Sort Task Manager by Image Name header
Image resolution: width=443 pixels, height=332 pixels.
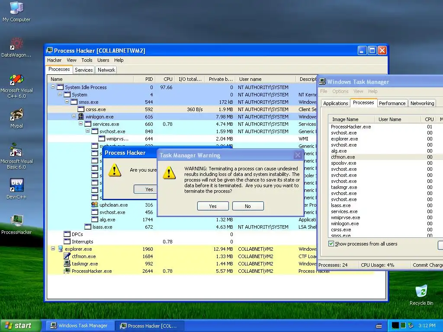tap(351, 119)
